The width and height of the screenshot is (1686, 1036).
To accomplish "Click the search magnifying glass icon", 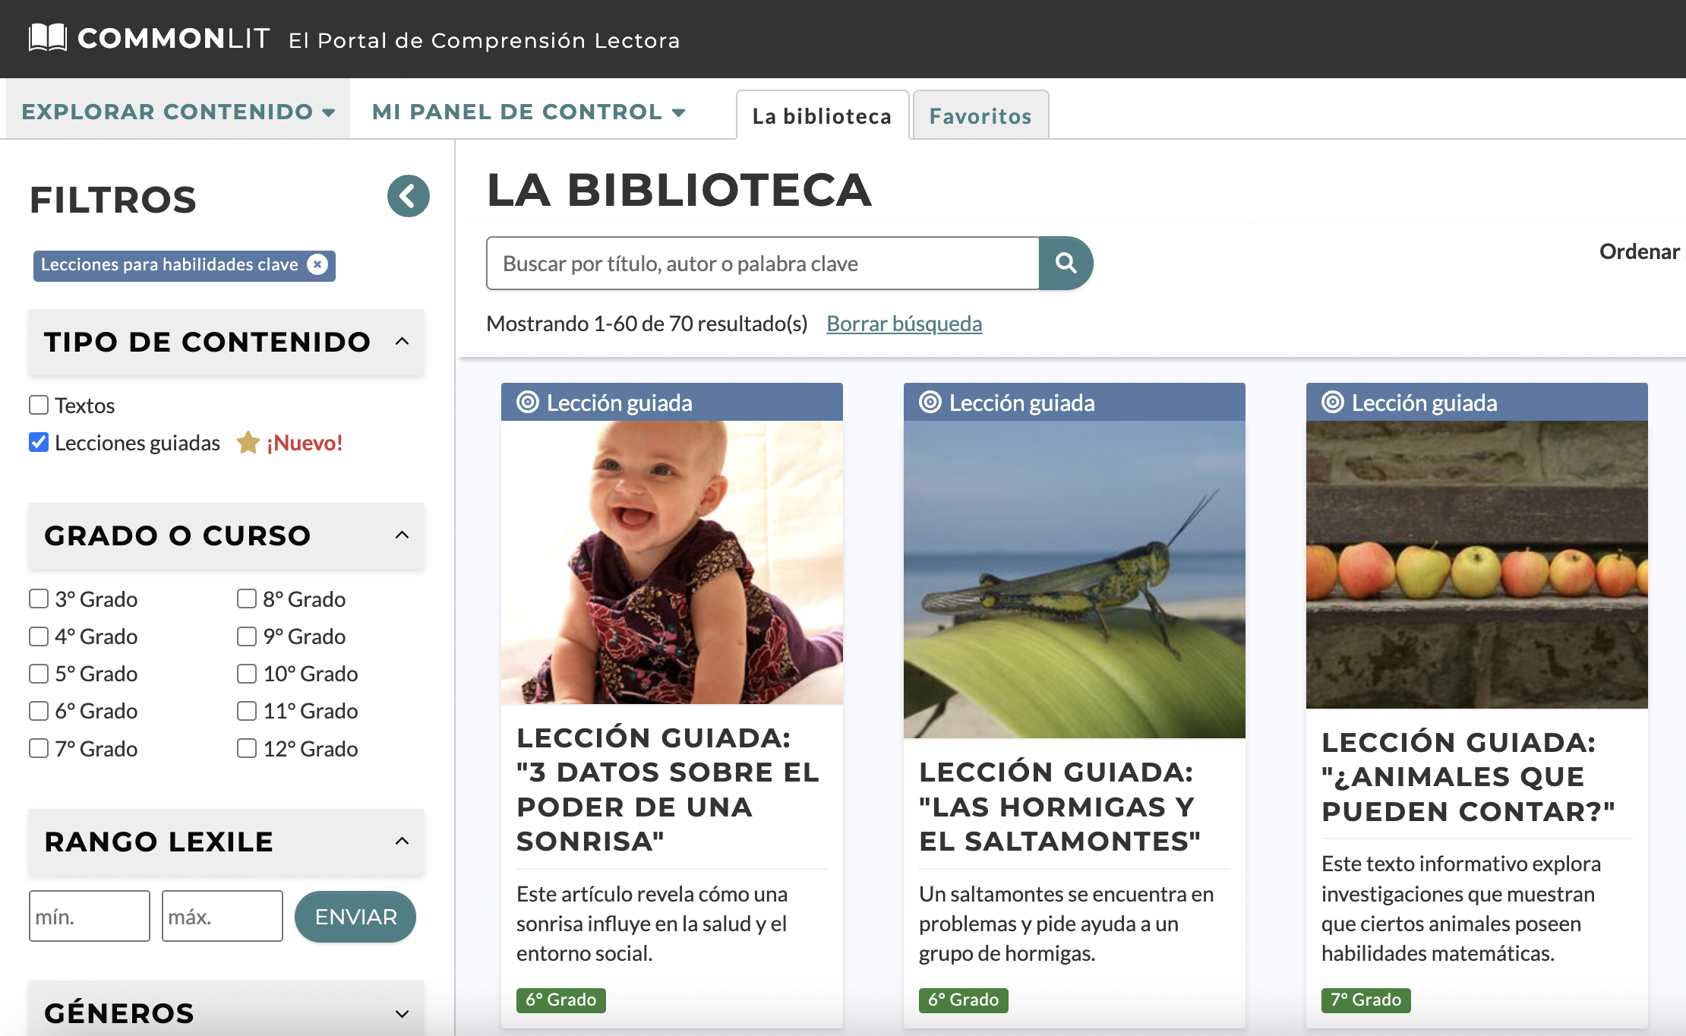I will (1065, 261).
